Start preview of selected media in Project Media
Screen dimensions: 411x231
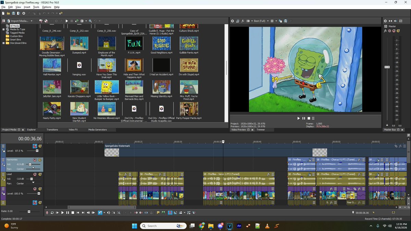click(x=67, y=21)
